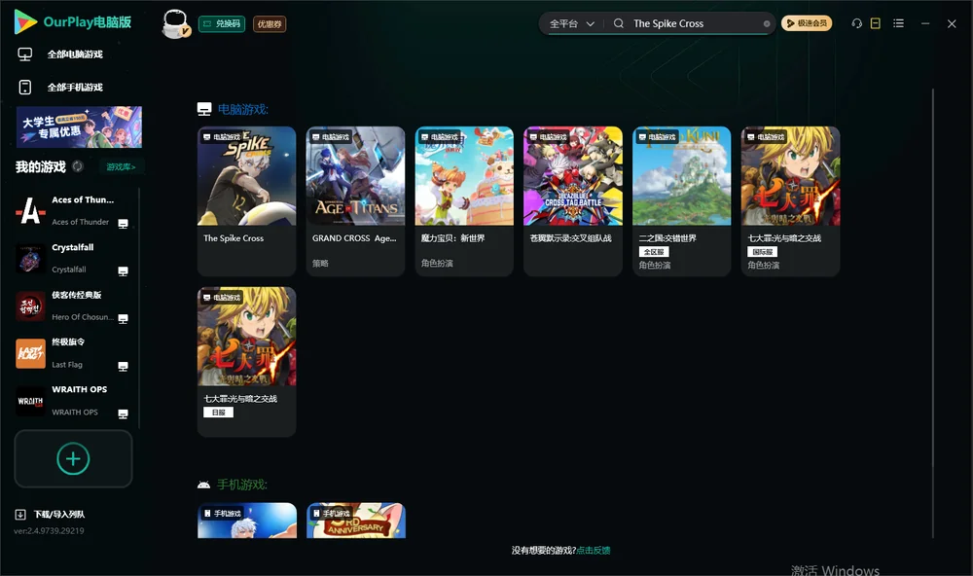Click the 日服 tag on 七大罪

click(x=218, y=413)
